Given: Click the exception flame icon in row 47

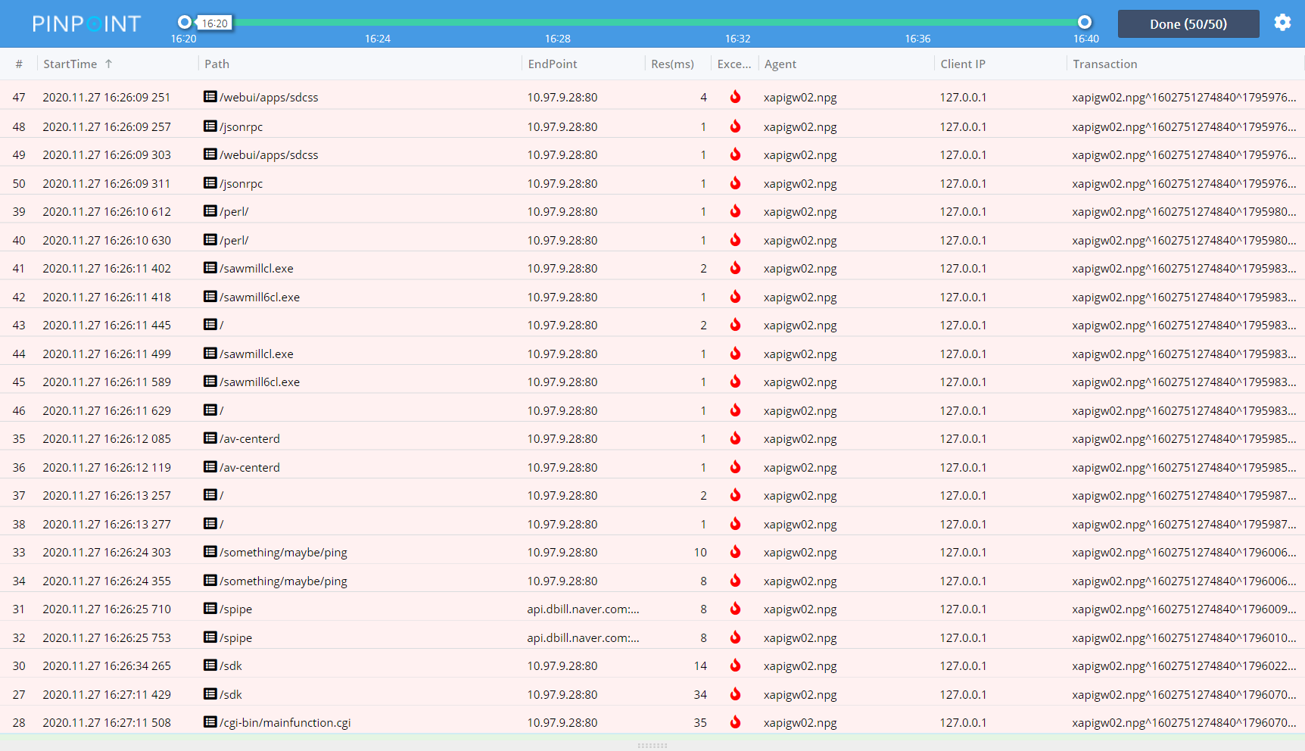Looking at the screenshot, I should coord(735,97).
